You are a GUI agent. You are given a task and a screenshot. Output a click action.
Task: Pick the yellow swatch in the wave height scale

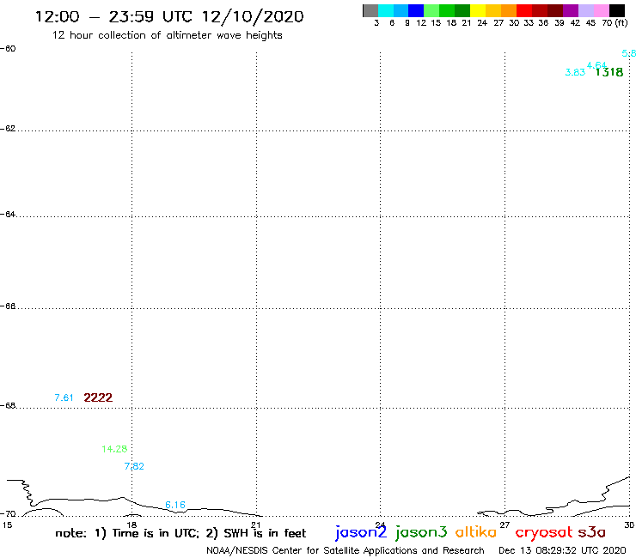(x=478, y=10)
